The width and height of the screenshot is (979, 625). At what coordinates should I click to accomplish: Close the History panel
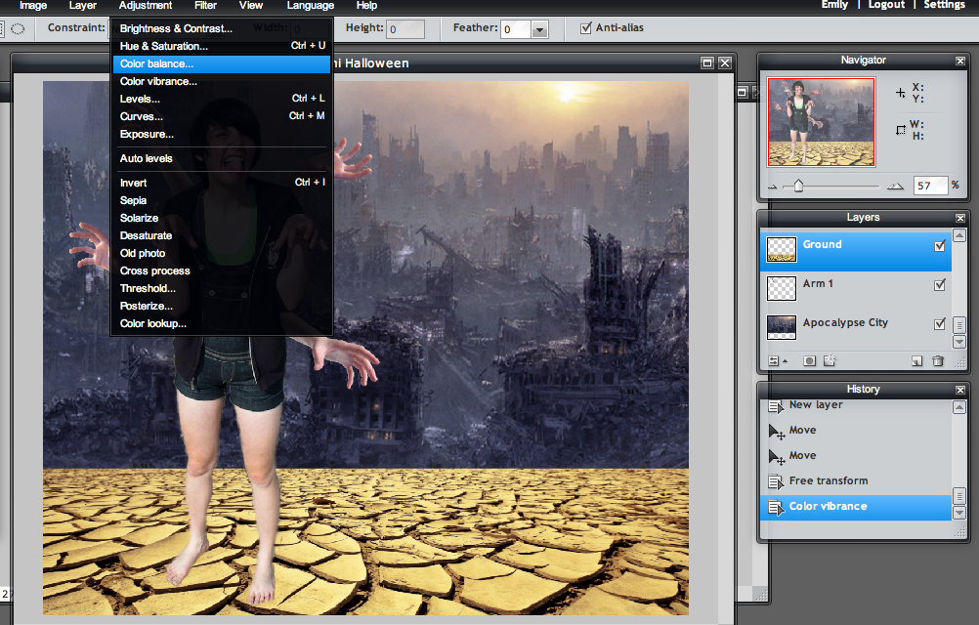(960, 390)
